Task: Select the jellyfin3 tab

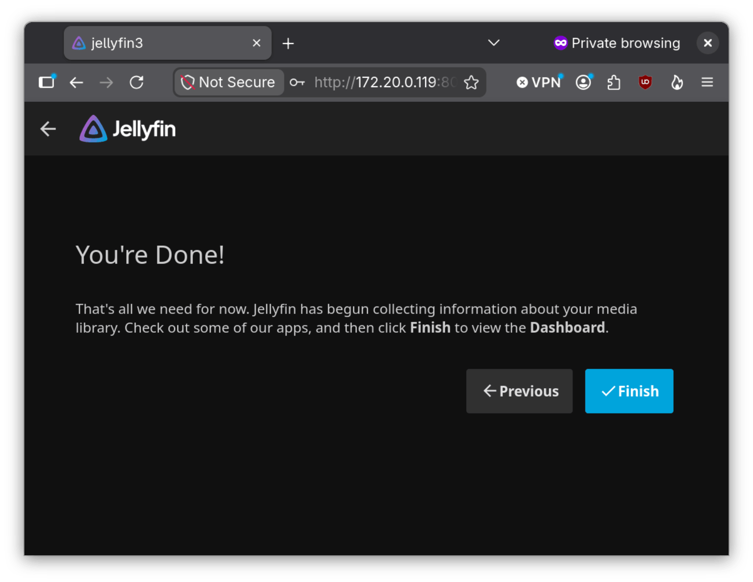Action: point(167,43)
